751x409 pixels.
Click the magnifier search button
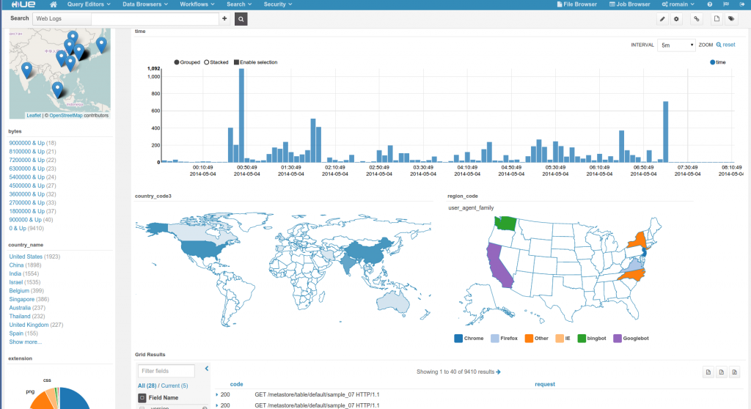pos(241,19)
